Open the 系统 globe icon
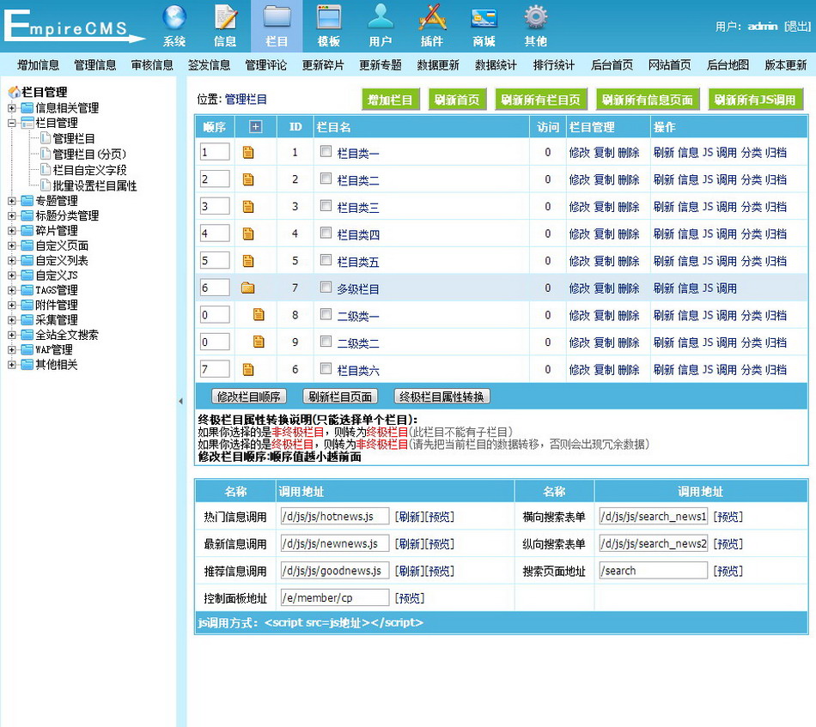This screenshot has width=816, height=727. pos(174,17)
